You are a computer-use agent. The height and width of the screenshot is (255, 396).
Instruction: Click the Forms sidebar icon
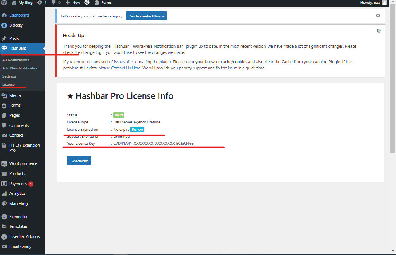(x=4, y=106)
